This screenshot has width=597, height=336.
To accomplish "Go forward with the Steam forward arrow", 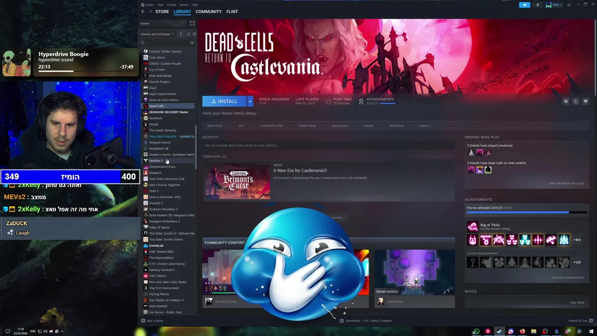I will [x=150, y=12].
